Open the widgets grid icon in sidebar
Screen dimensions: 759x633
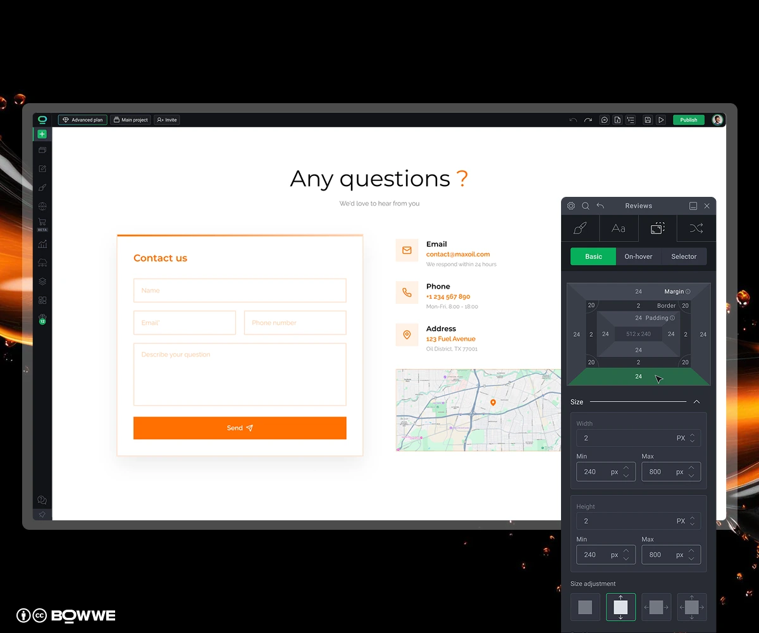42,300
